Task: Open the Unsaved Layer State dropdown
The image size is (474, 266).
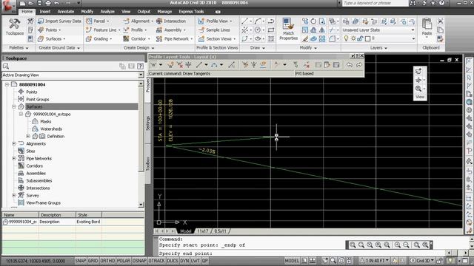Action: click(378, 30)
